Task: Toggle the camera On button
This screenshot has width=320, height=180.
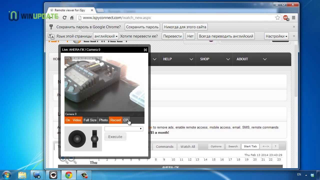Action: click(x=68, y=120)
